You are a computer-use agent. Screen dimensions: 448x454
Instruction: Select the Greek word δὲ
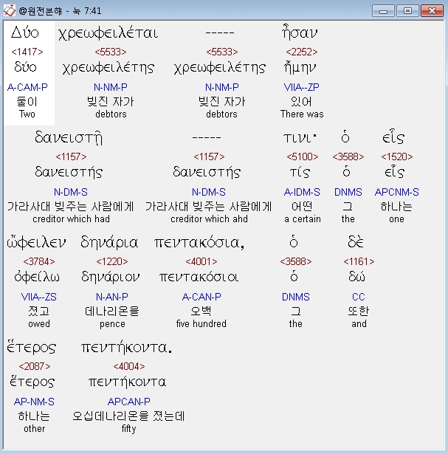pos(356,242)
